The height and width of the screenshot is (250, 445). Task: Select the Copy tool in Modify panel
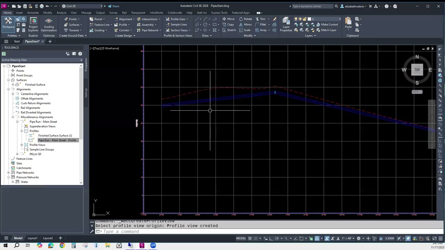[x=228, y=25]
